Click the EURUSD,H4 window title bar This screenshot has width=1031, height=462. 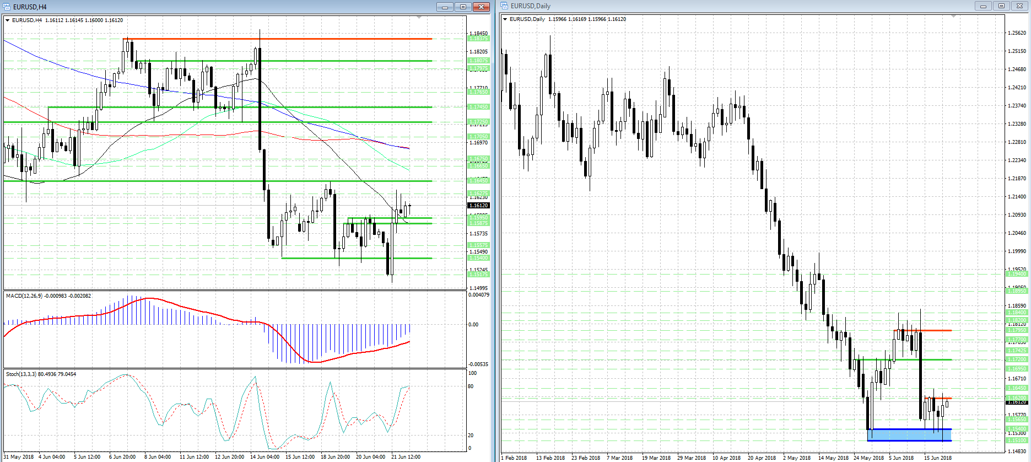tap(220, 7)
